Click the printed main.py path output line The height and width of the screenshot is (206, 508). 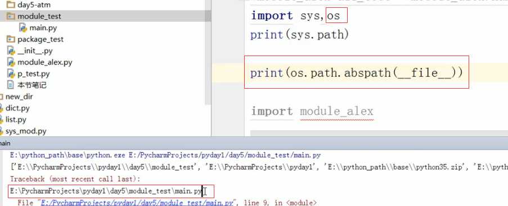pyautogui.click(x=106, y=191)
